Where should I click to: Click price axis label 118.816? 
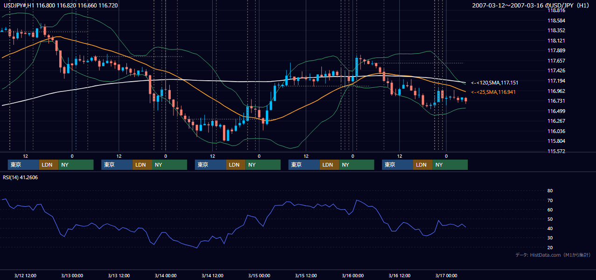556,10
